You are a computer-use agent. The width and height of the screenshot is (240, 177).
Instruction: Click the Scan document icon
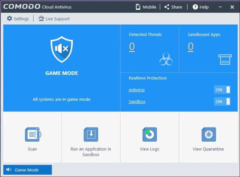click(33, 134)
